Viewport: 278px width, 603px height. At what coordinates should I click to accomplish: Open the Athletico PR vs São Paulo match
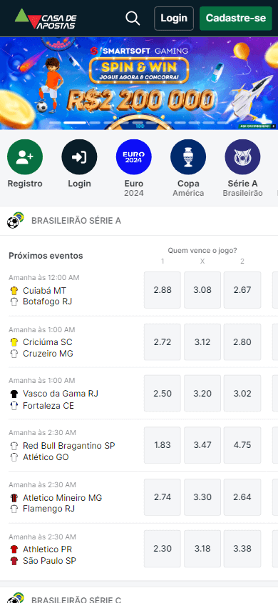coord(73,549)
